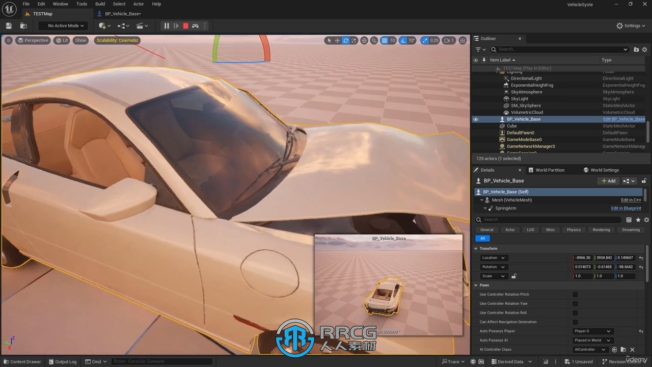Open the No Active Mode dropdown
652x367 pixels.
63,25
